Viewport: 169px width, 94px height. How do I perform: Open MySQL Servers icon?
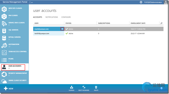coord(4,38)
